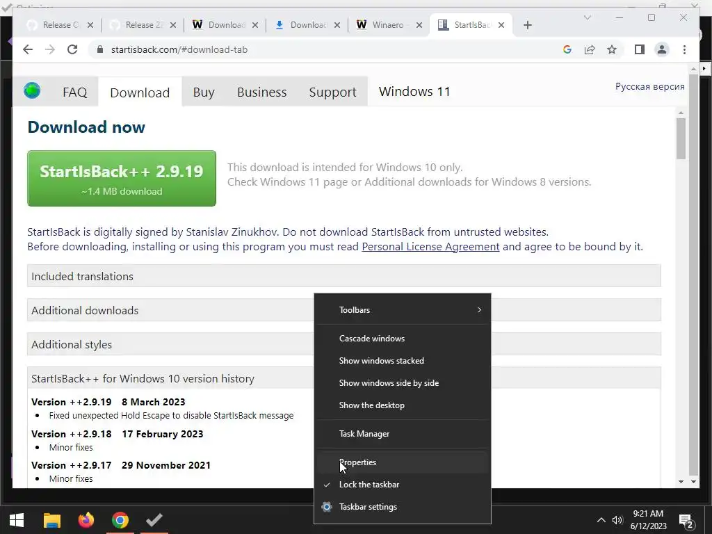Open the Support tab
Screen dimensions: 712x534
point(332,92)
